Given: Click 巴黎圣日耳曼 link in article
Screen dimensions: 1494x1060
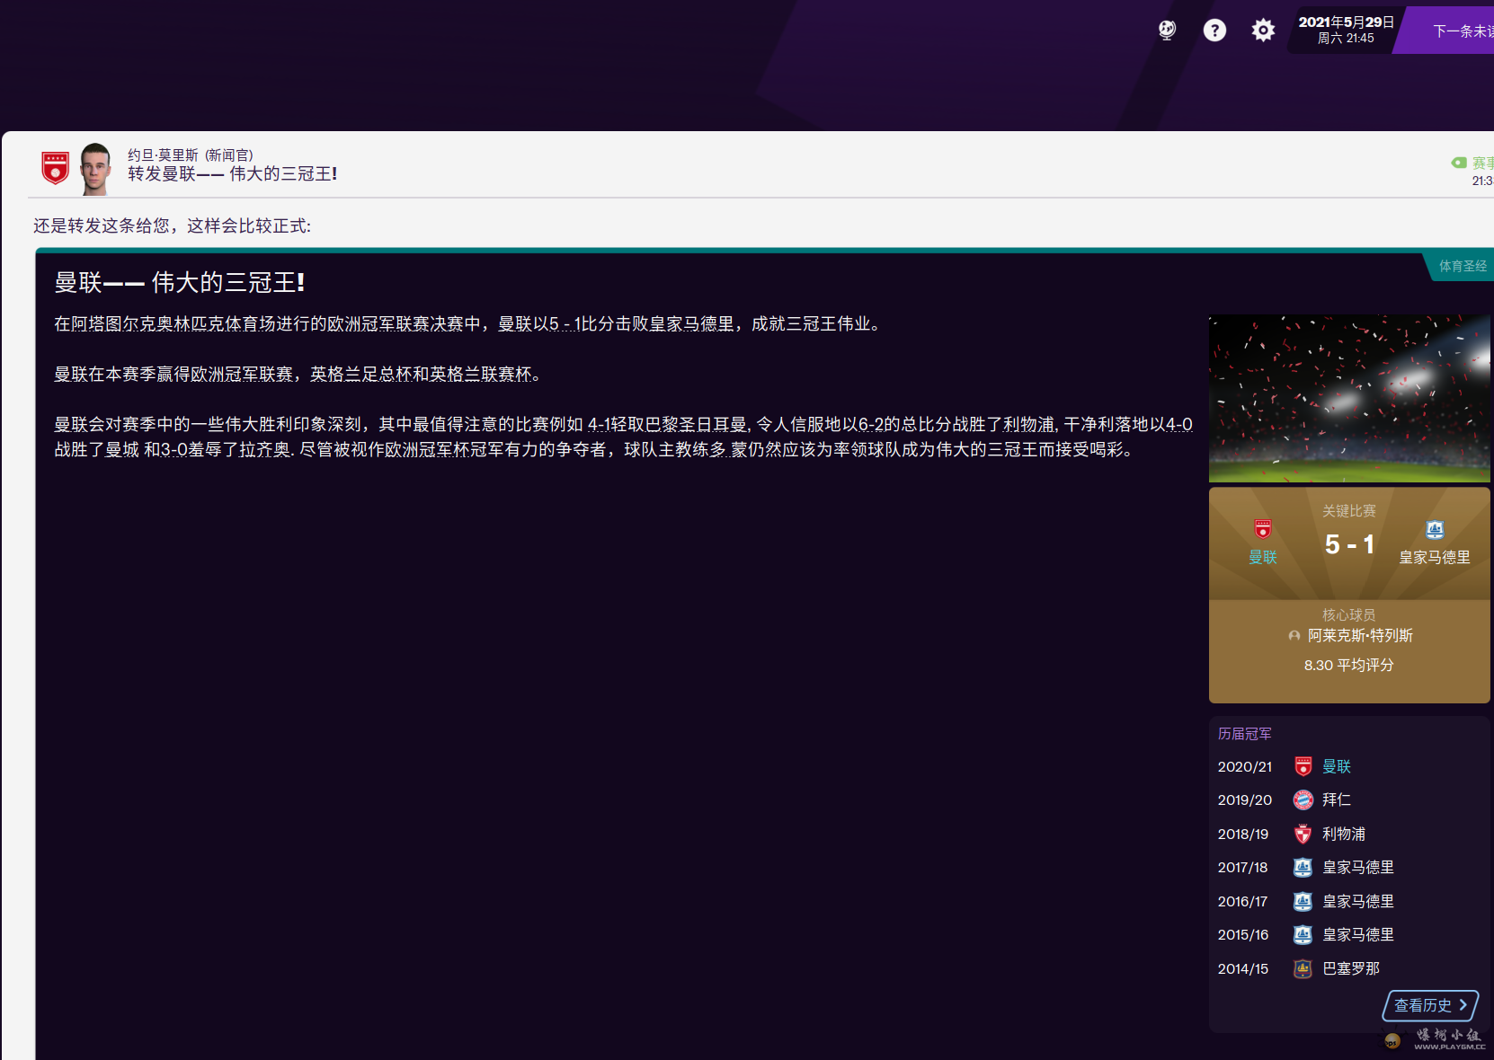Looking at the screenshot, I should click(696, 424).
